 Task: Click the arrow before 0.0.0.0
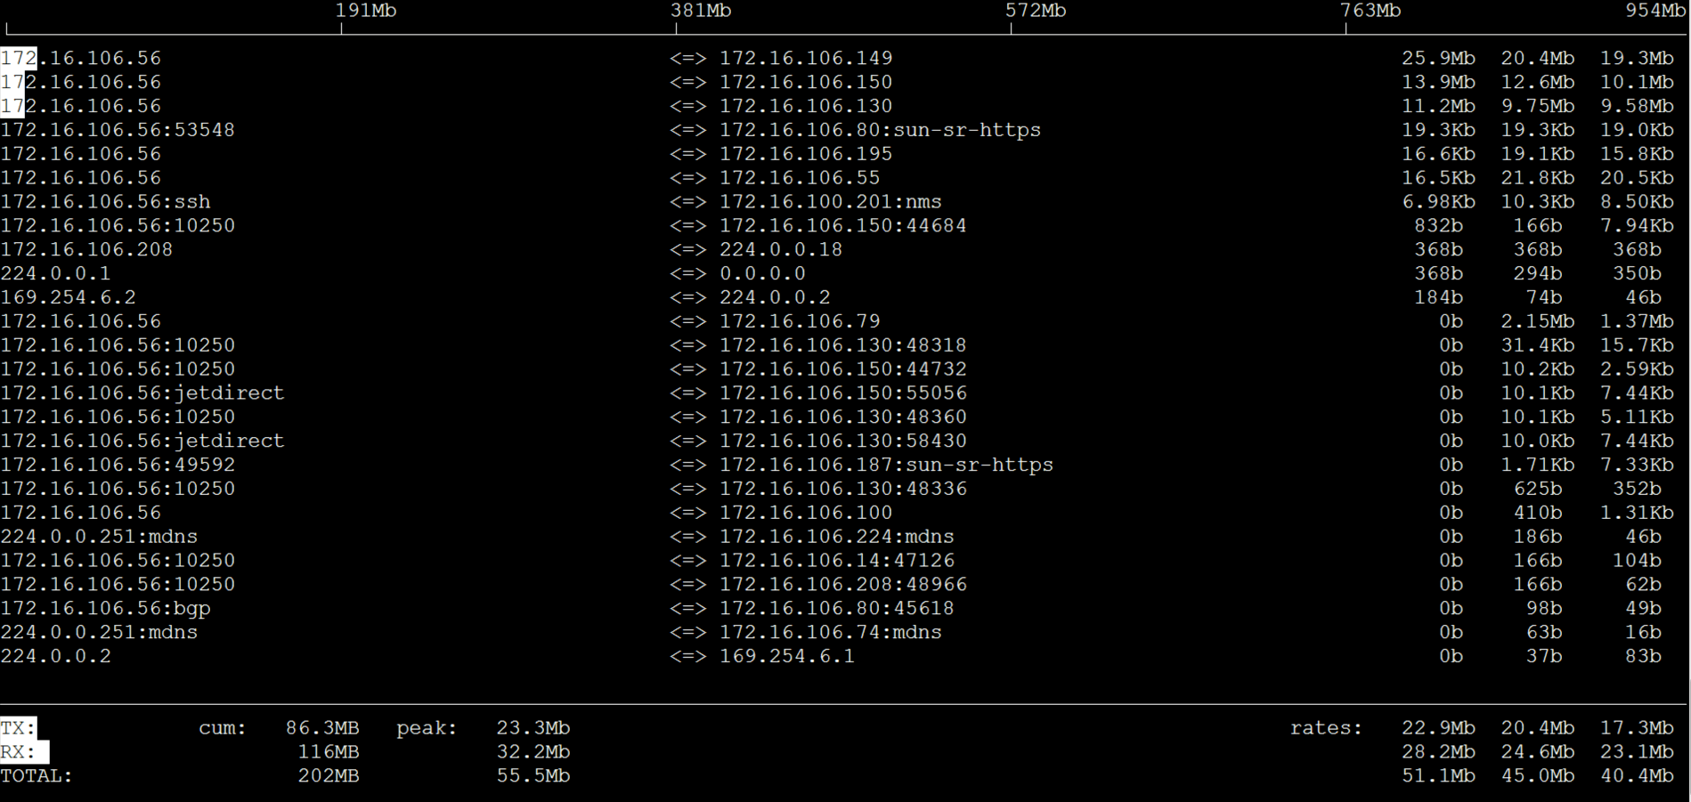[687, 274]
